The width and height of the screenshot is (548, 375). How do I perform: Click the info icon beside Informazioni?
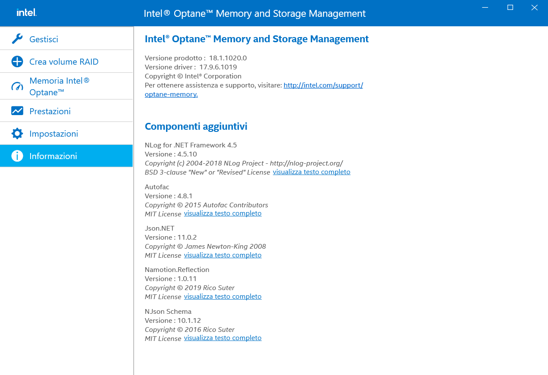pyautogui.click(x=17, y=156)
